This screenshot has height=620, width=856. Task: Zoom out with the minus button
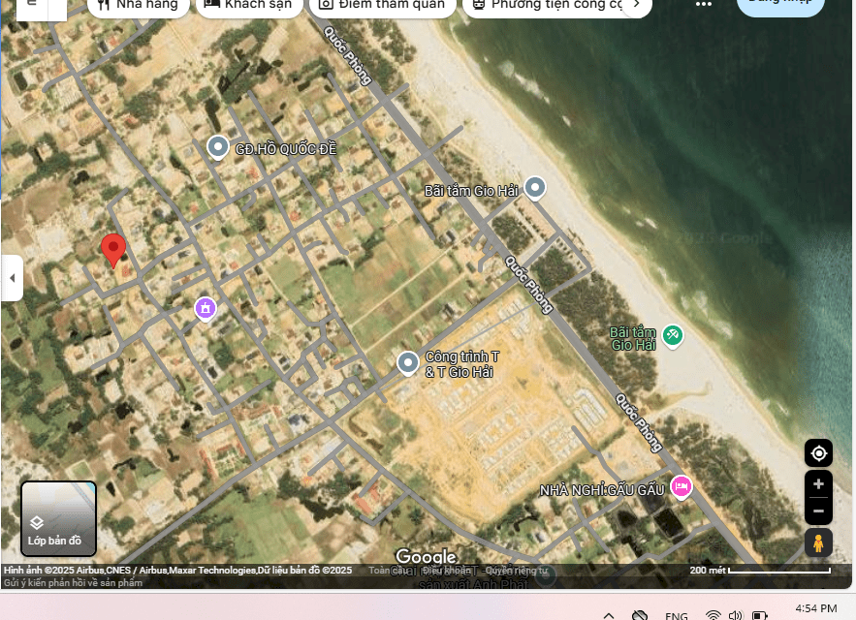pos(818,511)
